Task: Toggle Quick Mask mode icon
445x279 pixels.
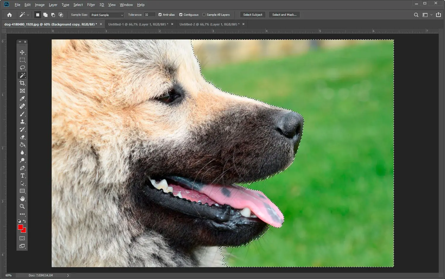Action: [x=22, y=238]
